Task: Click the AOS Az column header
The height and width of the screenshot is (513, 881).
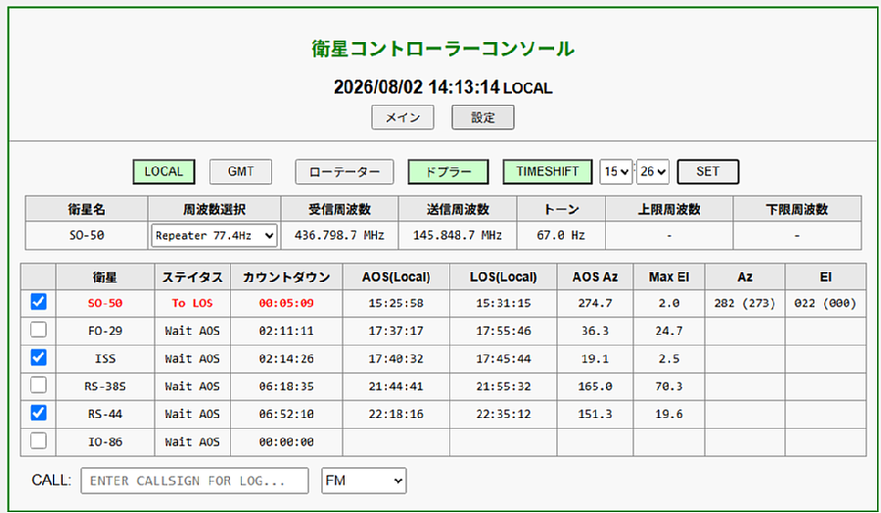Action: click(x=595, y=277)
